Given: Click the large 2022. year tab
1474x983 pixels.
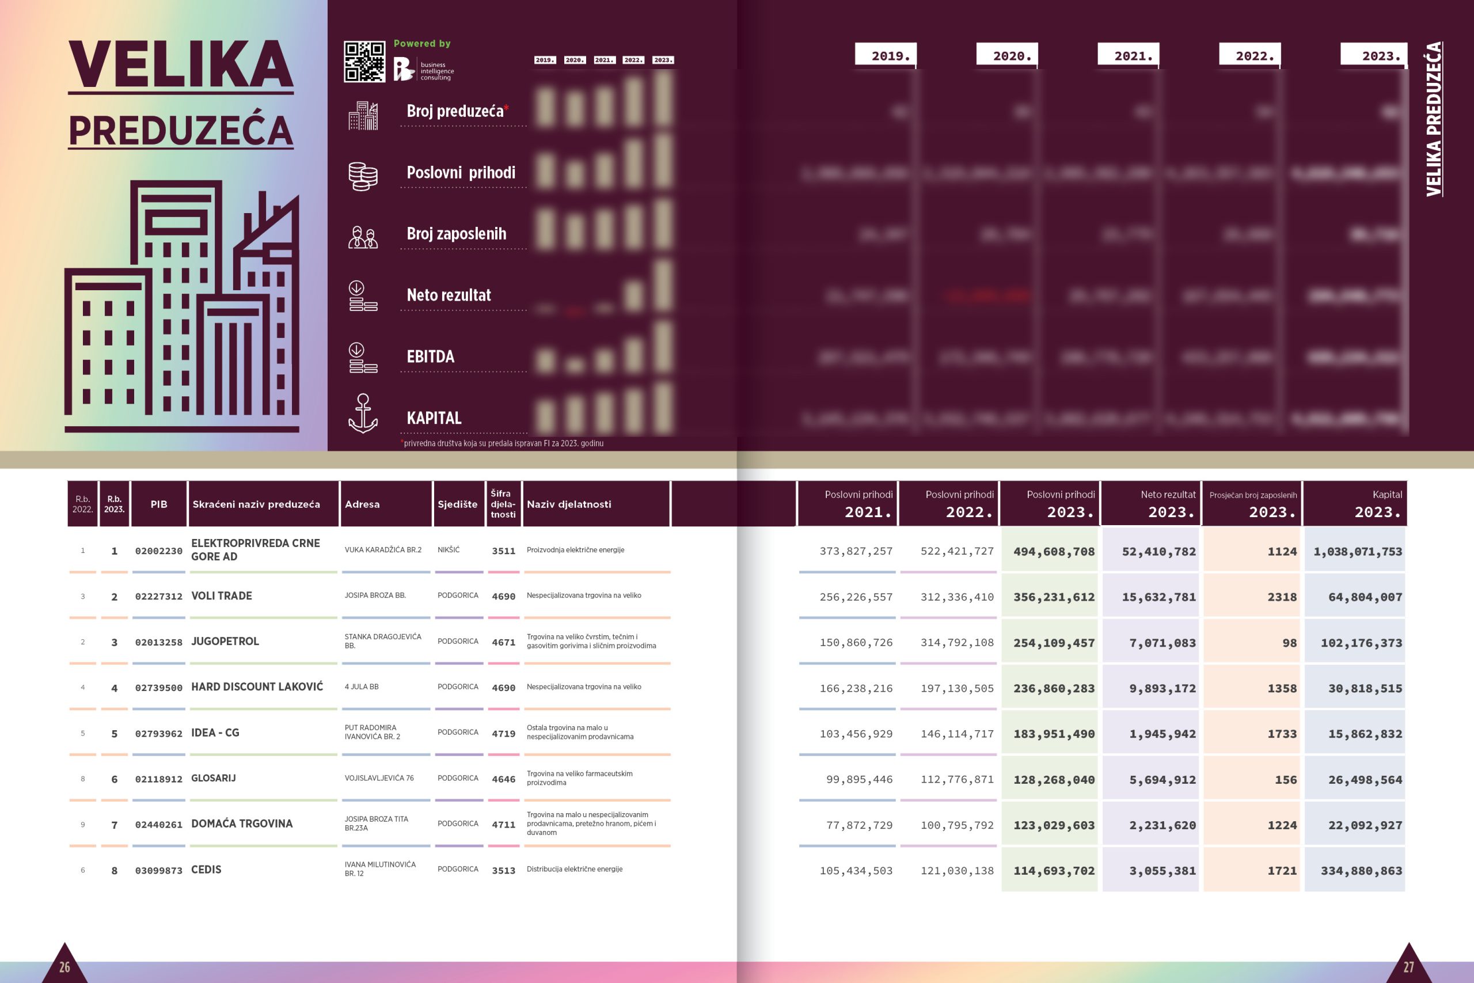Looking at the screenshot, I should [1250, 55].
